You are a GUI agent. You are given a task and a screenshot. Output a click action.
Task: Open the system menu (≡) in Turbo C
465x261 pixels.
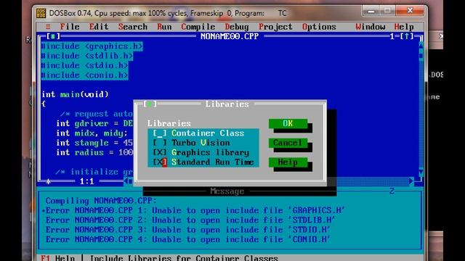(48, 27)
